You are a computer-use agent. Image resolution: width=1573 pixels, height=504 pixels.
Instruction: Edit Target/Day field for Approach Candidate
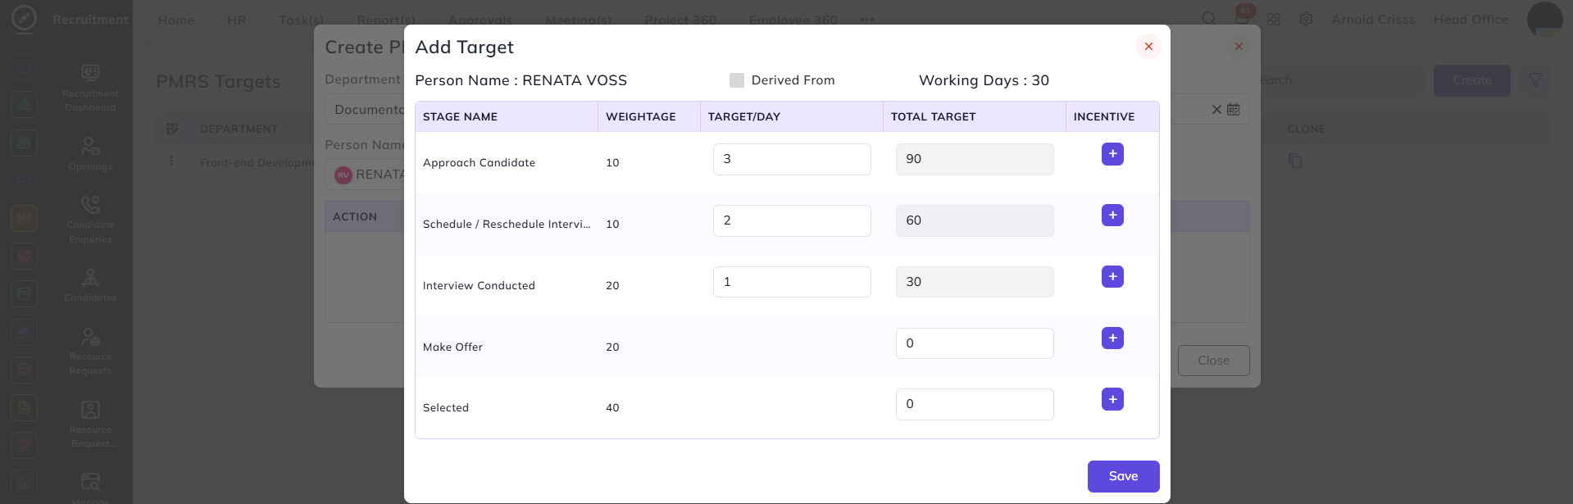(792, 159)
